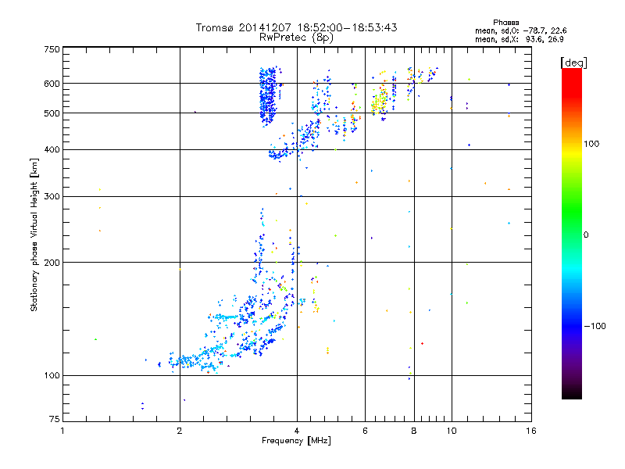
Task: Click the '[deg]' colorbar unit label
Action: coord(573,63)
